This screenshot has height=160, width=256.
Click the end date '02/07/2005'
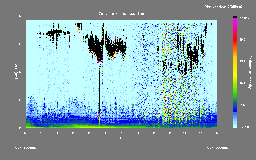coord(218,148)
